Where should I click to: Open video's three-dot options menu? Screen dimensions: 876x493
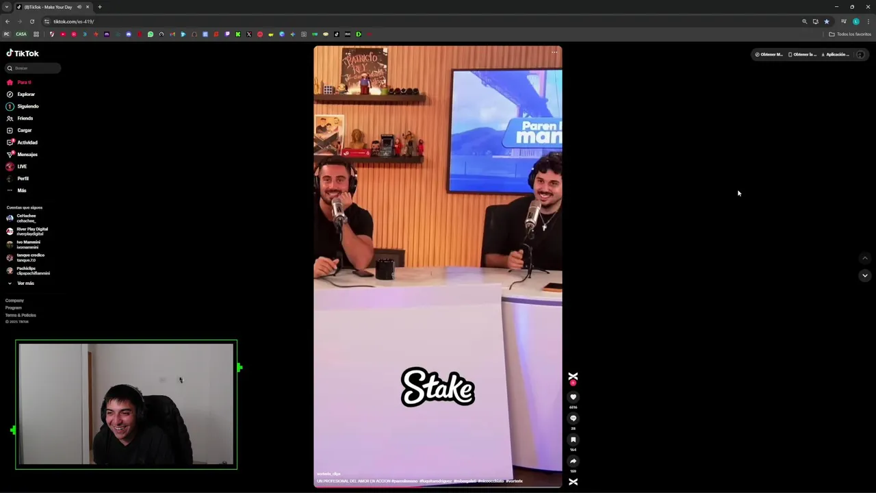coord(554,52)
